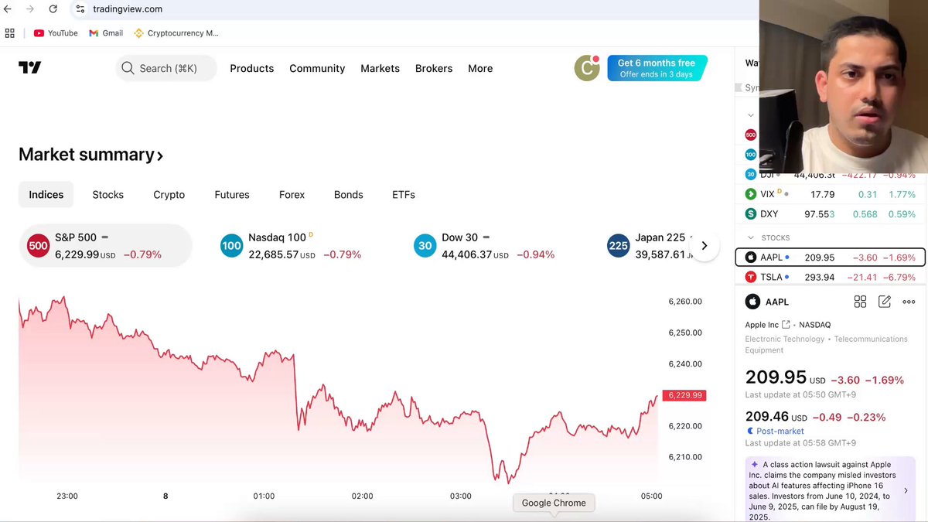The image size is (928, 522).
Task: Open the Market summary heading arrow
Action: 160,155
